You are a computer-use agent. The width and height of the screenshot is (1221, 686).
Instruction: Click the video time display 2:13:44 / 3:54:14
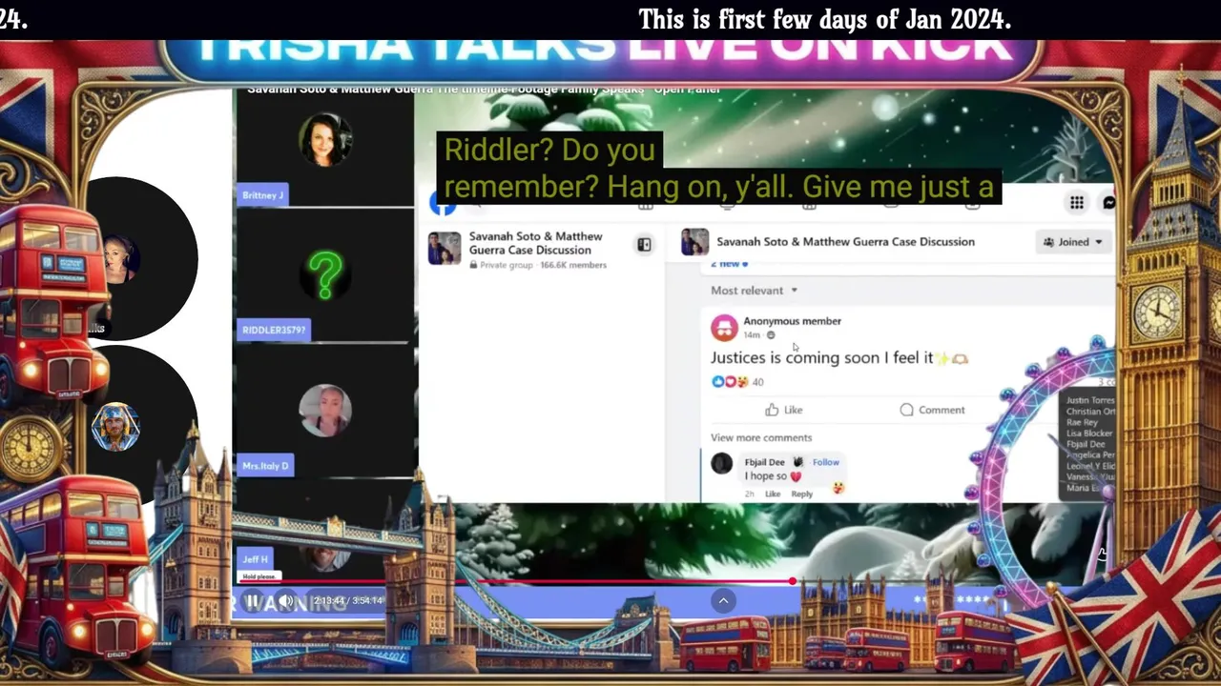pyautogui.click(x=348, y=600)
